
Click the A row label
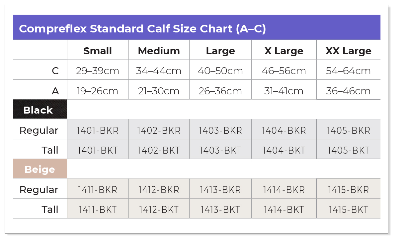(x=55, y=91)
